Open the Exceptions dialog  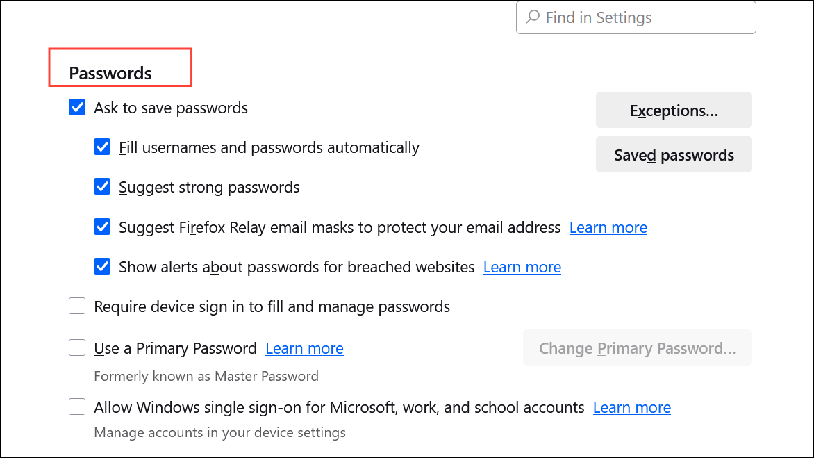coord(674,111)
